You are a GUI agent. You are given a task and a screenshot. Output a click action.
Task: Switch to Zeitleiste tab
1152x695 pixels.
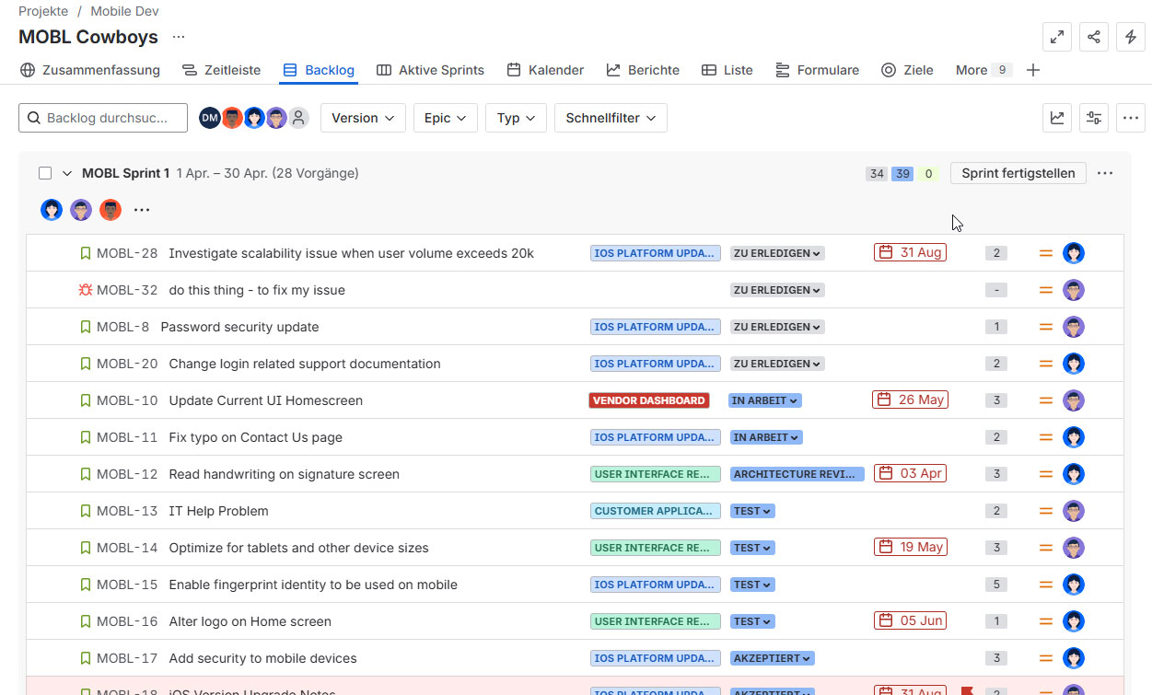[x=221, y=70]
